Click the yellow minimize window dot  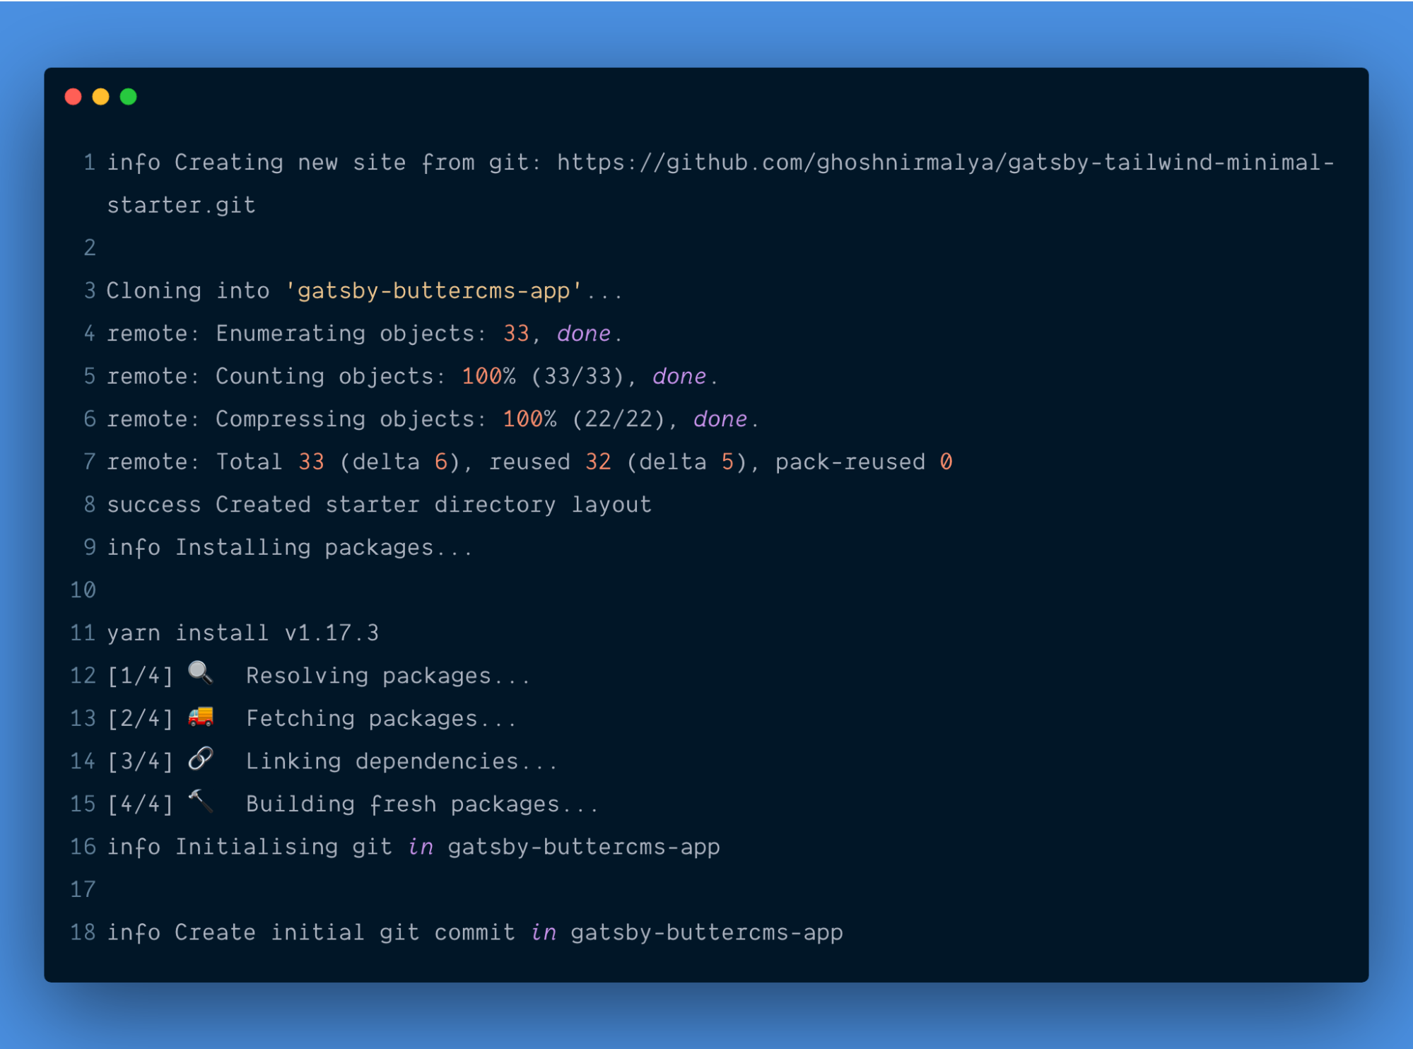tap(100, 97)
